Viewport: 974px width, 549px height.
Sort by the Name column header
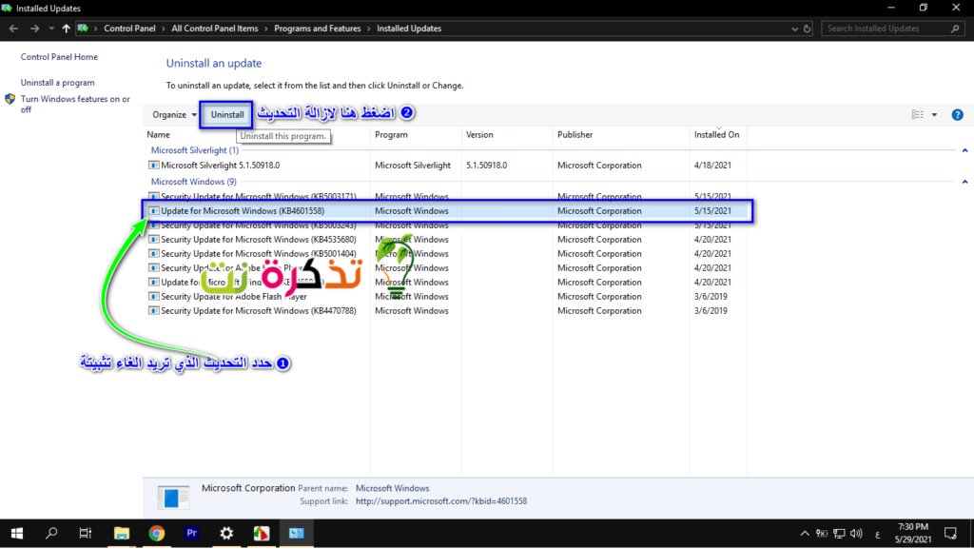click(159, 135)
